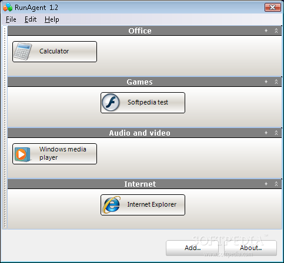284x263 pixels.
Task: Click the Calculator label text
Action: click(x=54, y=51)
